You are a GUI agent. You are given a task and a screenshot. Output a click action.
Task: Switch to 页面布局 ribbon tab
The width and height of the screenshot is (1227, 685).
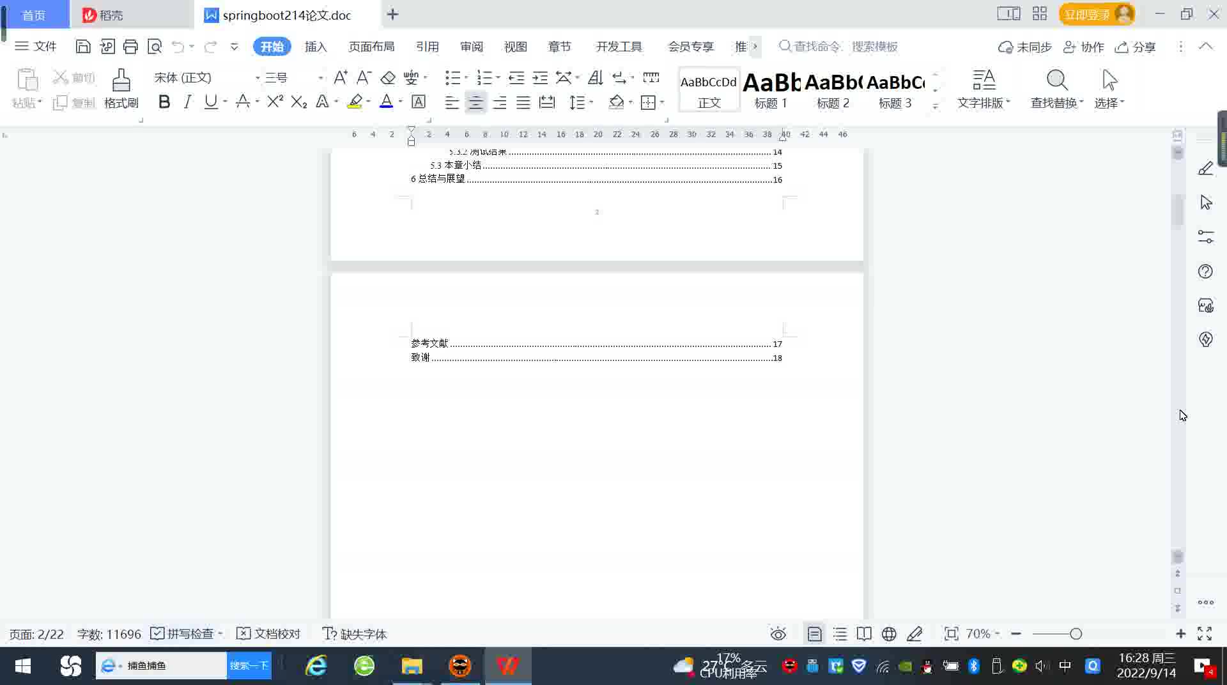(371, 47)
